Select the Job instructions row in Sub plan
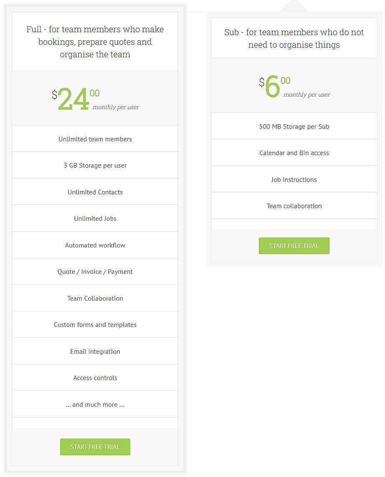The height and width of the screenshot is (477, 385). (x=294, y=179)
